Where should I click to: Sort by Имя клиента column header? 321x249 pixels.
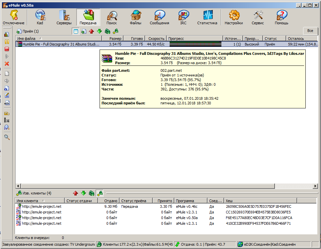[x=40, y=201]
